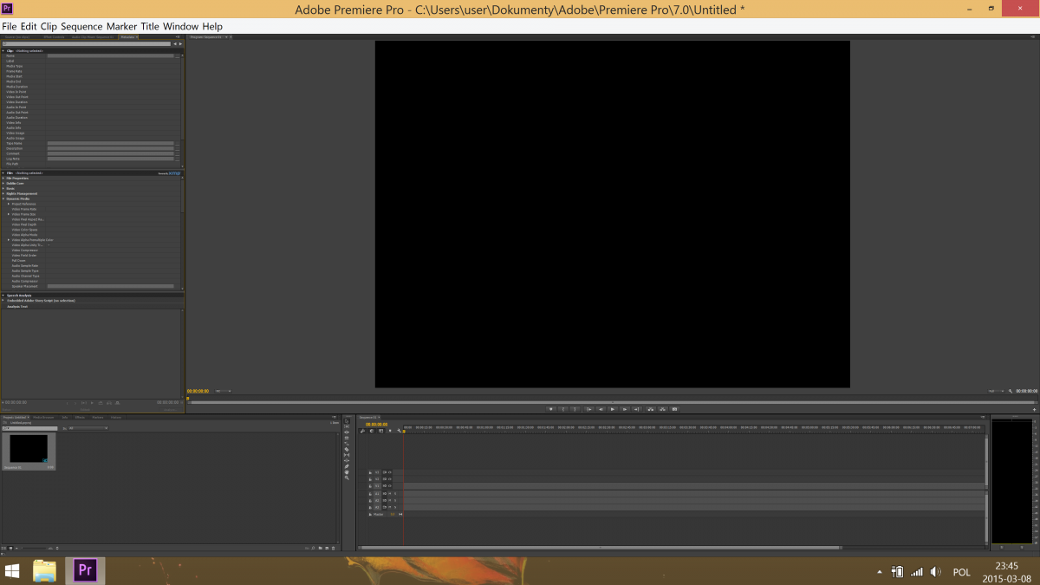
Task: Select the Razor tool in the Tools panel
Action: click(x=347, y=449)
